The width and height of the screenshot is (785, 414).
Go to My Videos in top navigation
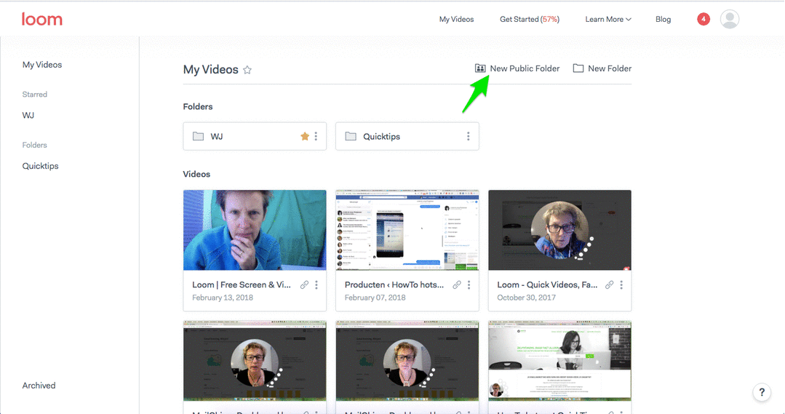tap(457, 20)
